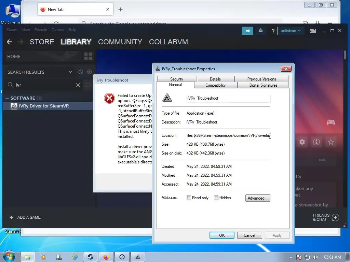350x262 pixels.
Task: Open the Steam inbox envelope icon
Action: [260, 31]
